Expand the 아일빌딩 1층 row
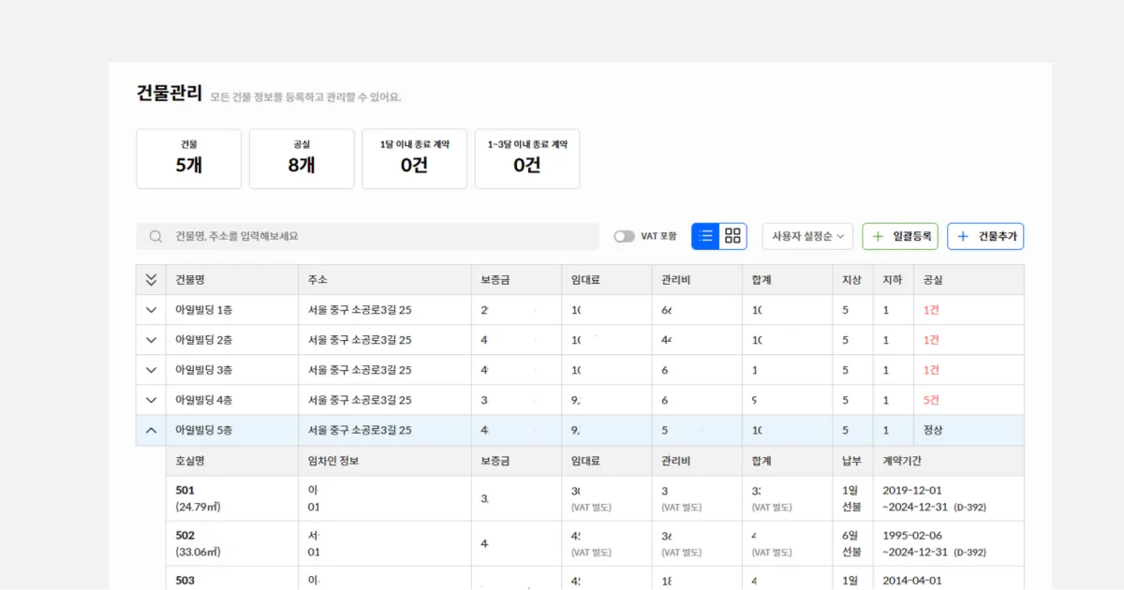The width and height of the screenshot is (1124, 590). tap(151, 309)
